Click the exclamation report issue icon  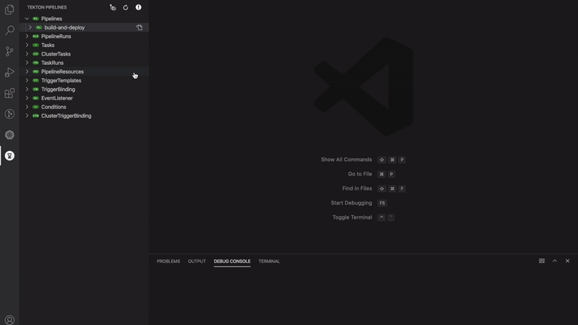pyautogui.click(x=138, y=7)
